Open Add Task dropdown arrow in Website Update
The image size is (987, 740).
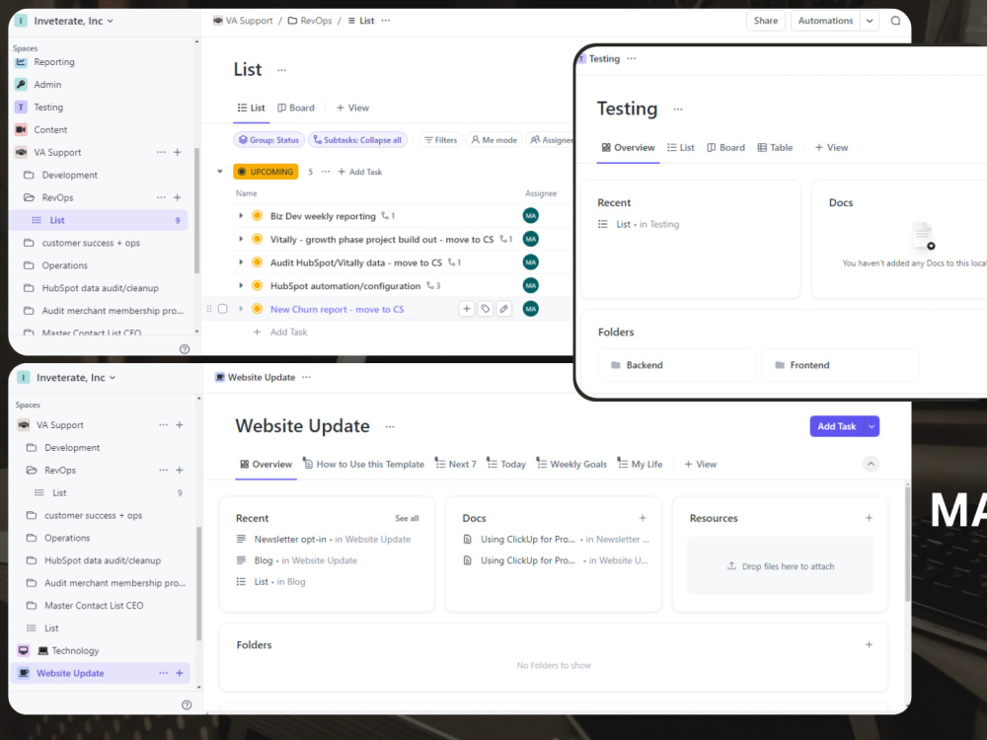[872, 426]
